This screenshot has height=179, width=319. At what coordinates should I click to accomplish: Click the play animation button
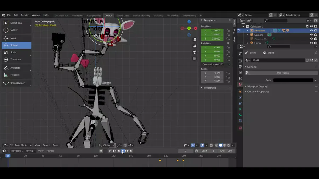point(123,151)
